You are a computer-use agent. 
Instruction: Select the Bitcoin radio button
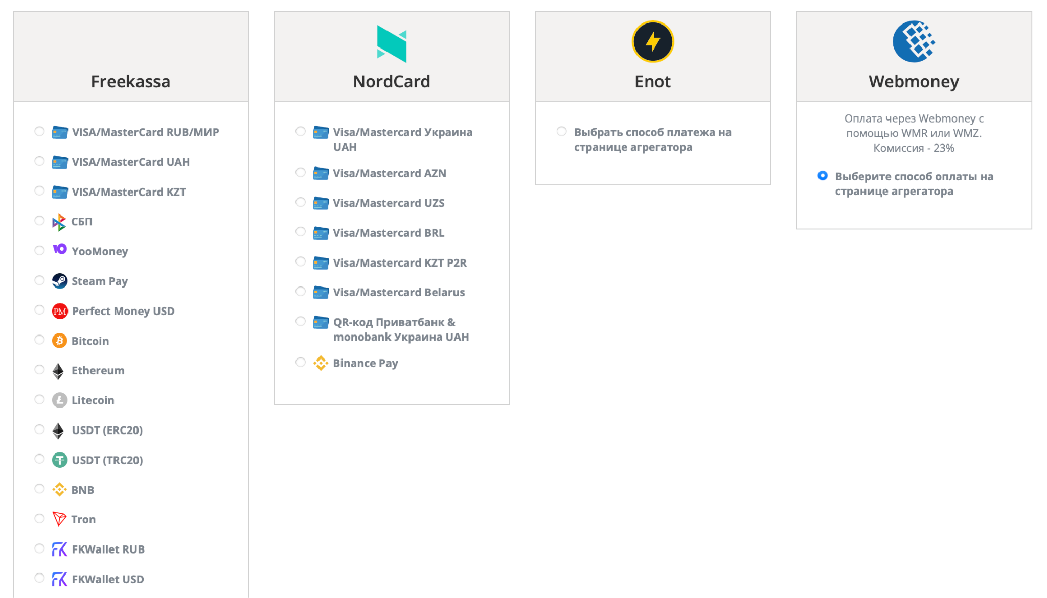[x=39, y=340]
